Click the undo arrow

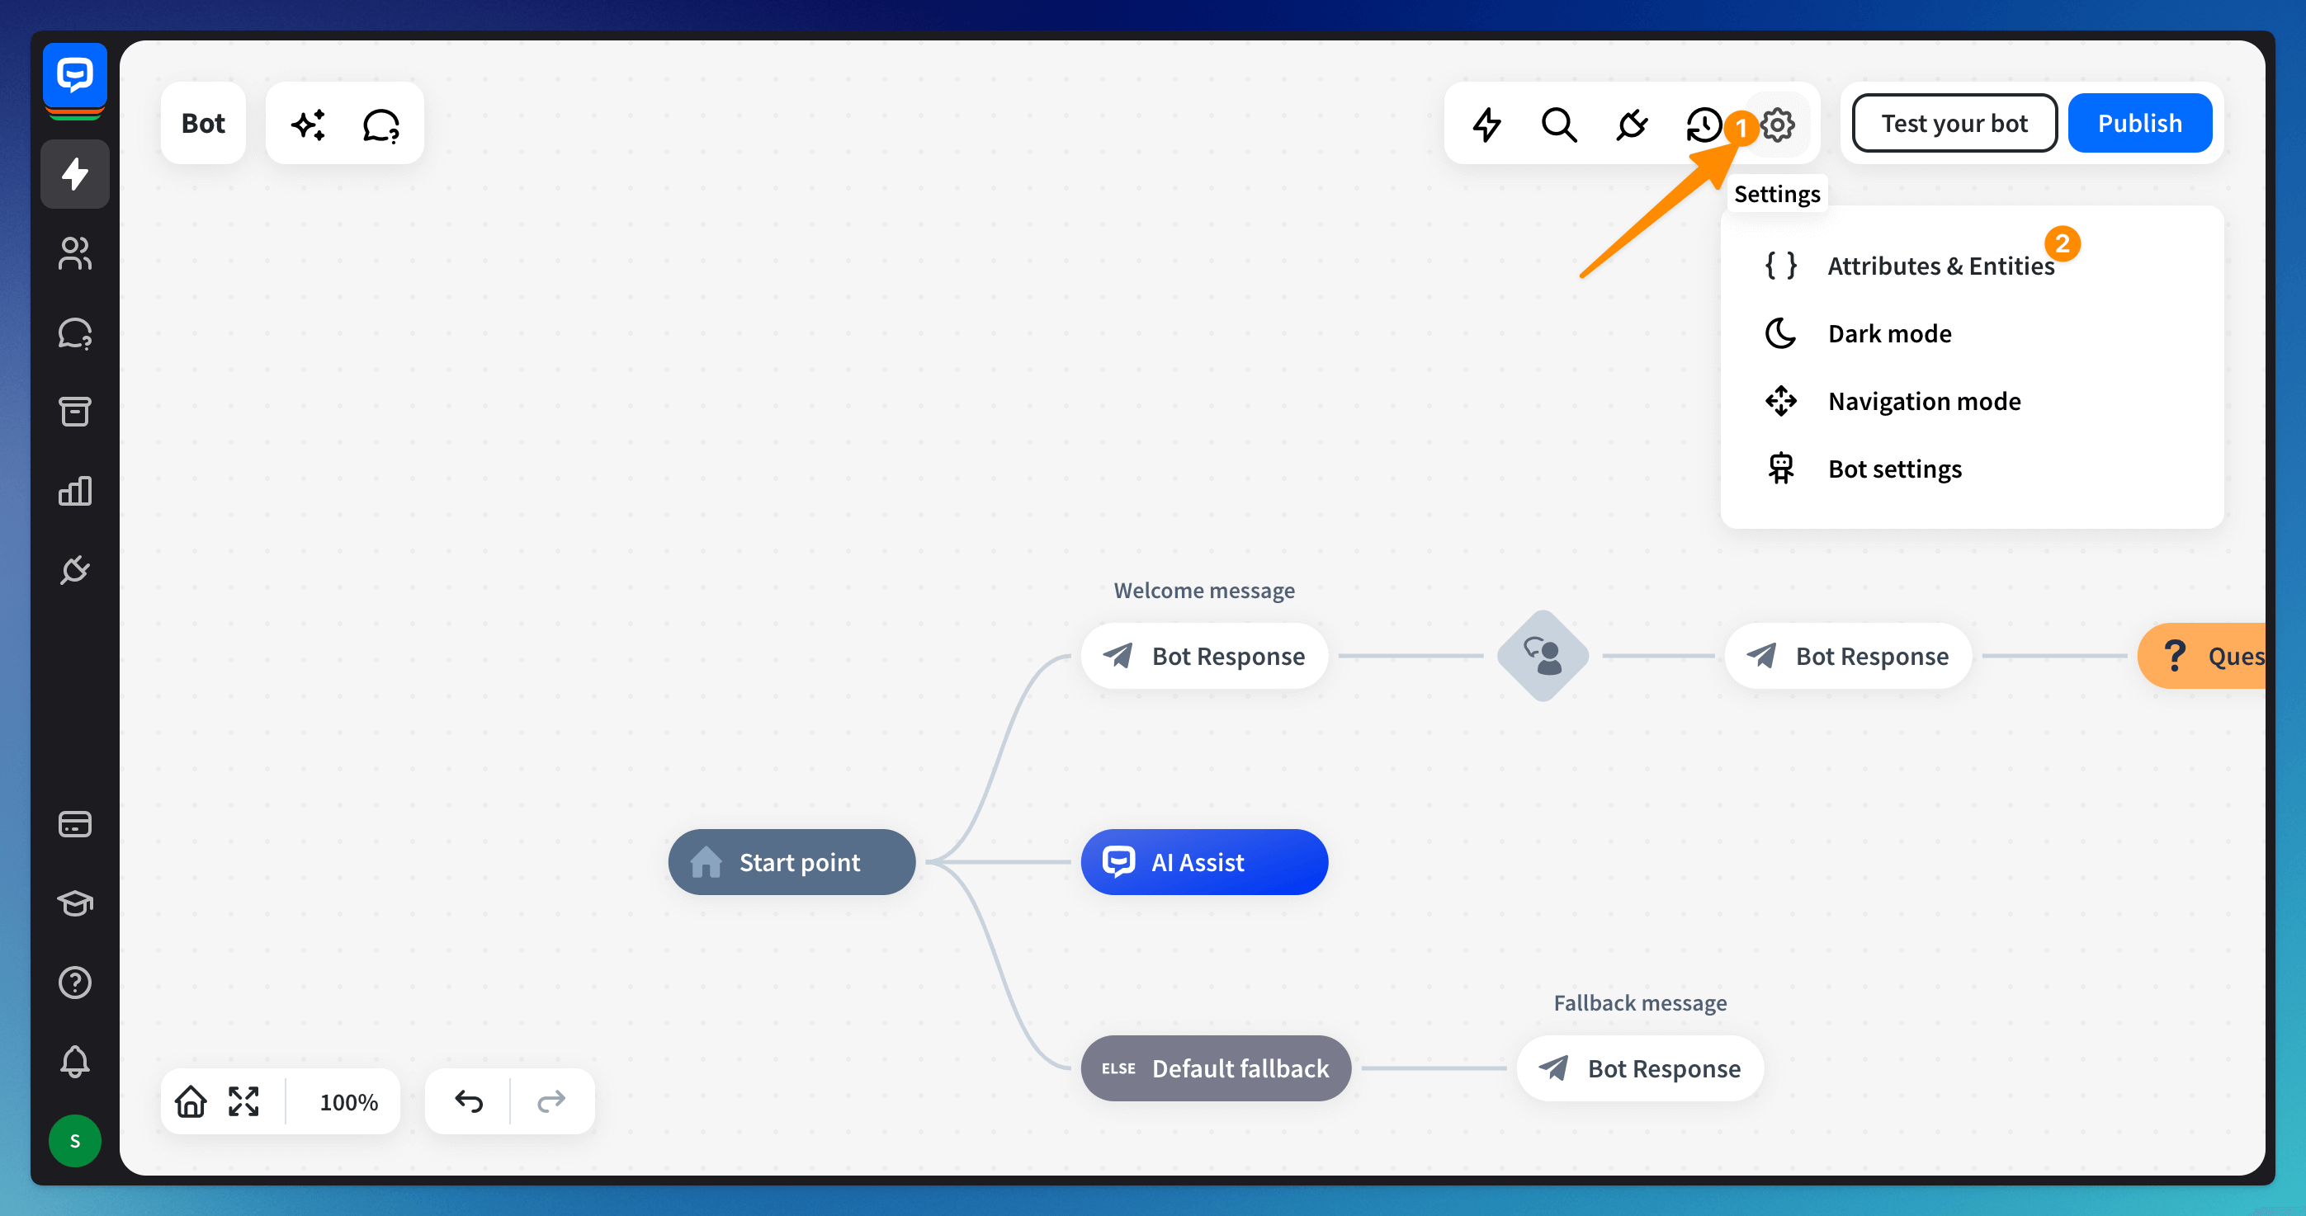coord(468,1101)
